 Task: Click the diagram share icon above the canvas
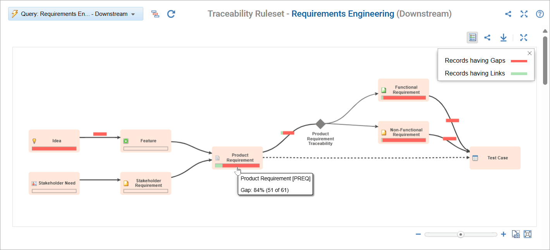[x=488, y=38]
